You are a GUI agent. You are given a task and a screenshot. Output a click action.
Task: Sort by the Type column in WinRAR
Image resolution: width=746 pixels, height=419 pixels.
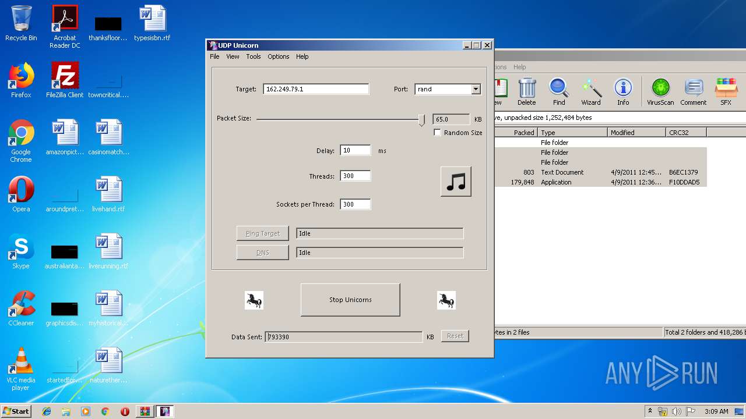[573, 133]
